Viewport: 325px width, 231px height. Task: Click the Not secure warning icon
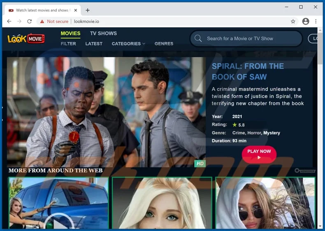pos(42,21)
